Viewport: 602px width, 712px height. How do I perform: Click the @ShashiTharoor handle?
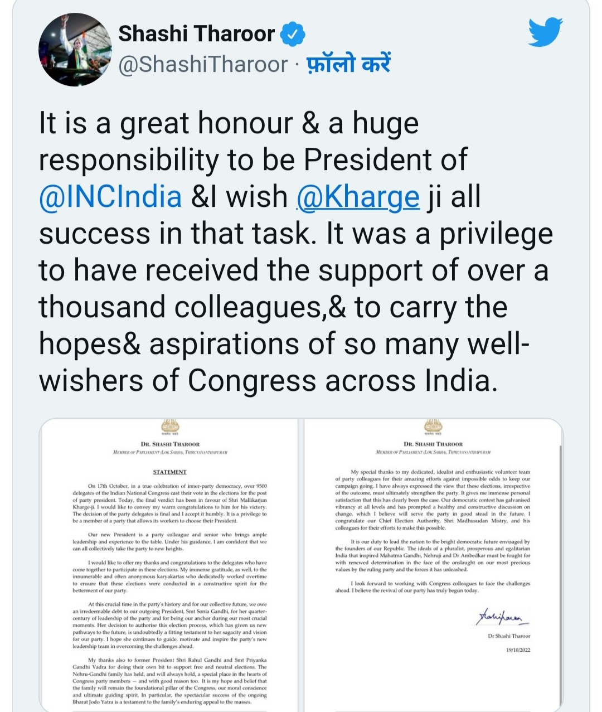point(203,65)
